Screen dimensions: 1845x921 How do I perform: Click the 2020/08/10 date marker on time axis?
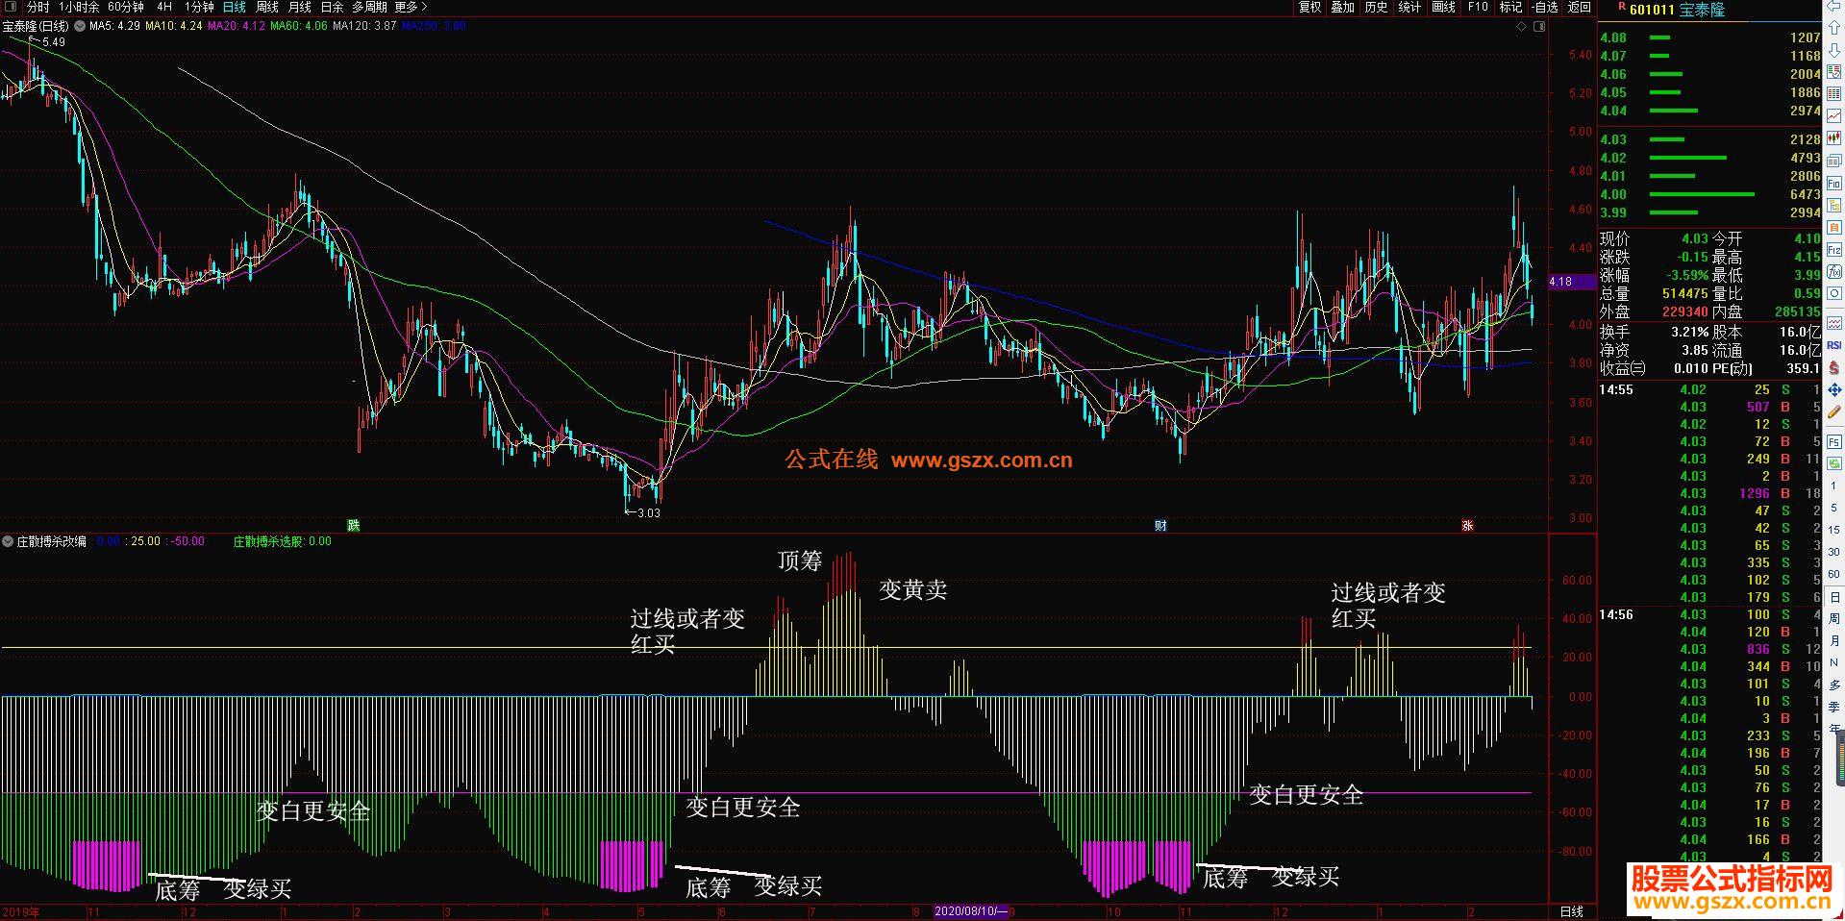(x=971, y=910)
